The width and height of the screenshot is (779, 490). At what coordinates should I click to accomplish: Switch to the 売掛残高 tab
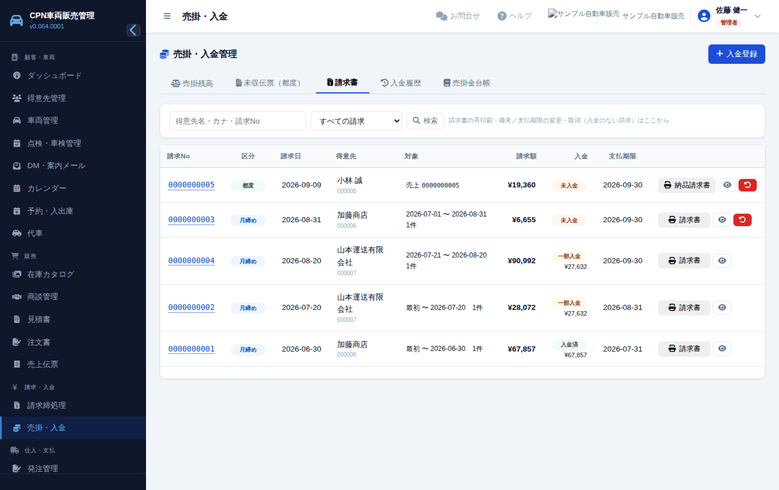pos(192,83)
